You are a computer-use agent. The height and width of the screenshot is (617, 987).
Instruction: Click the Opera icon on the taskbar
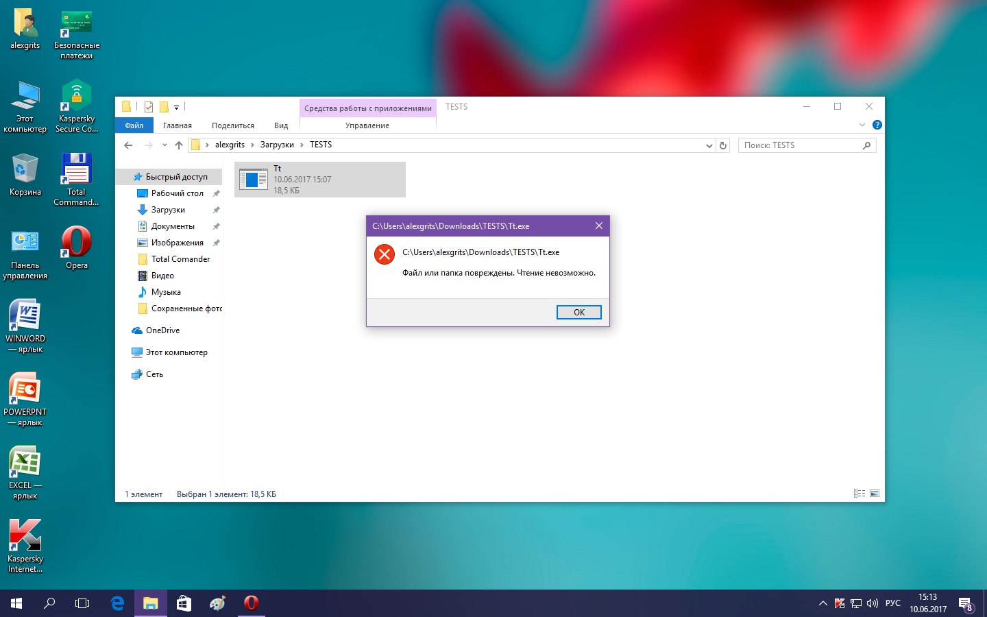click(251, 603)
